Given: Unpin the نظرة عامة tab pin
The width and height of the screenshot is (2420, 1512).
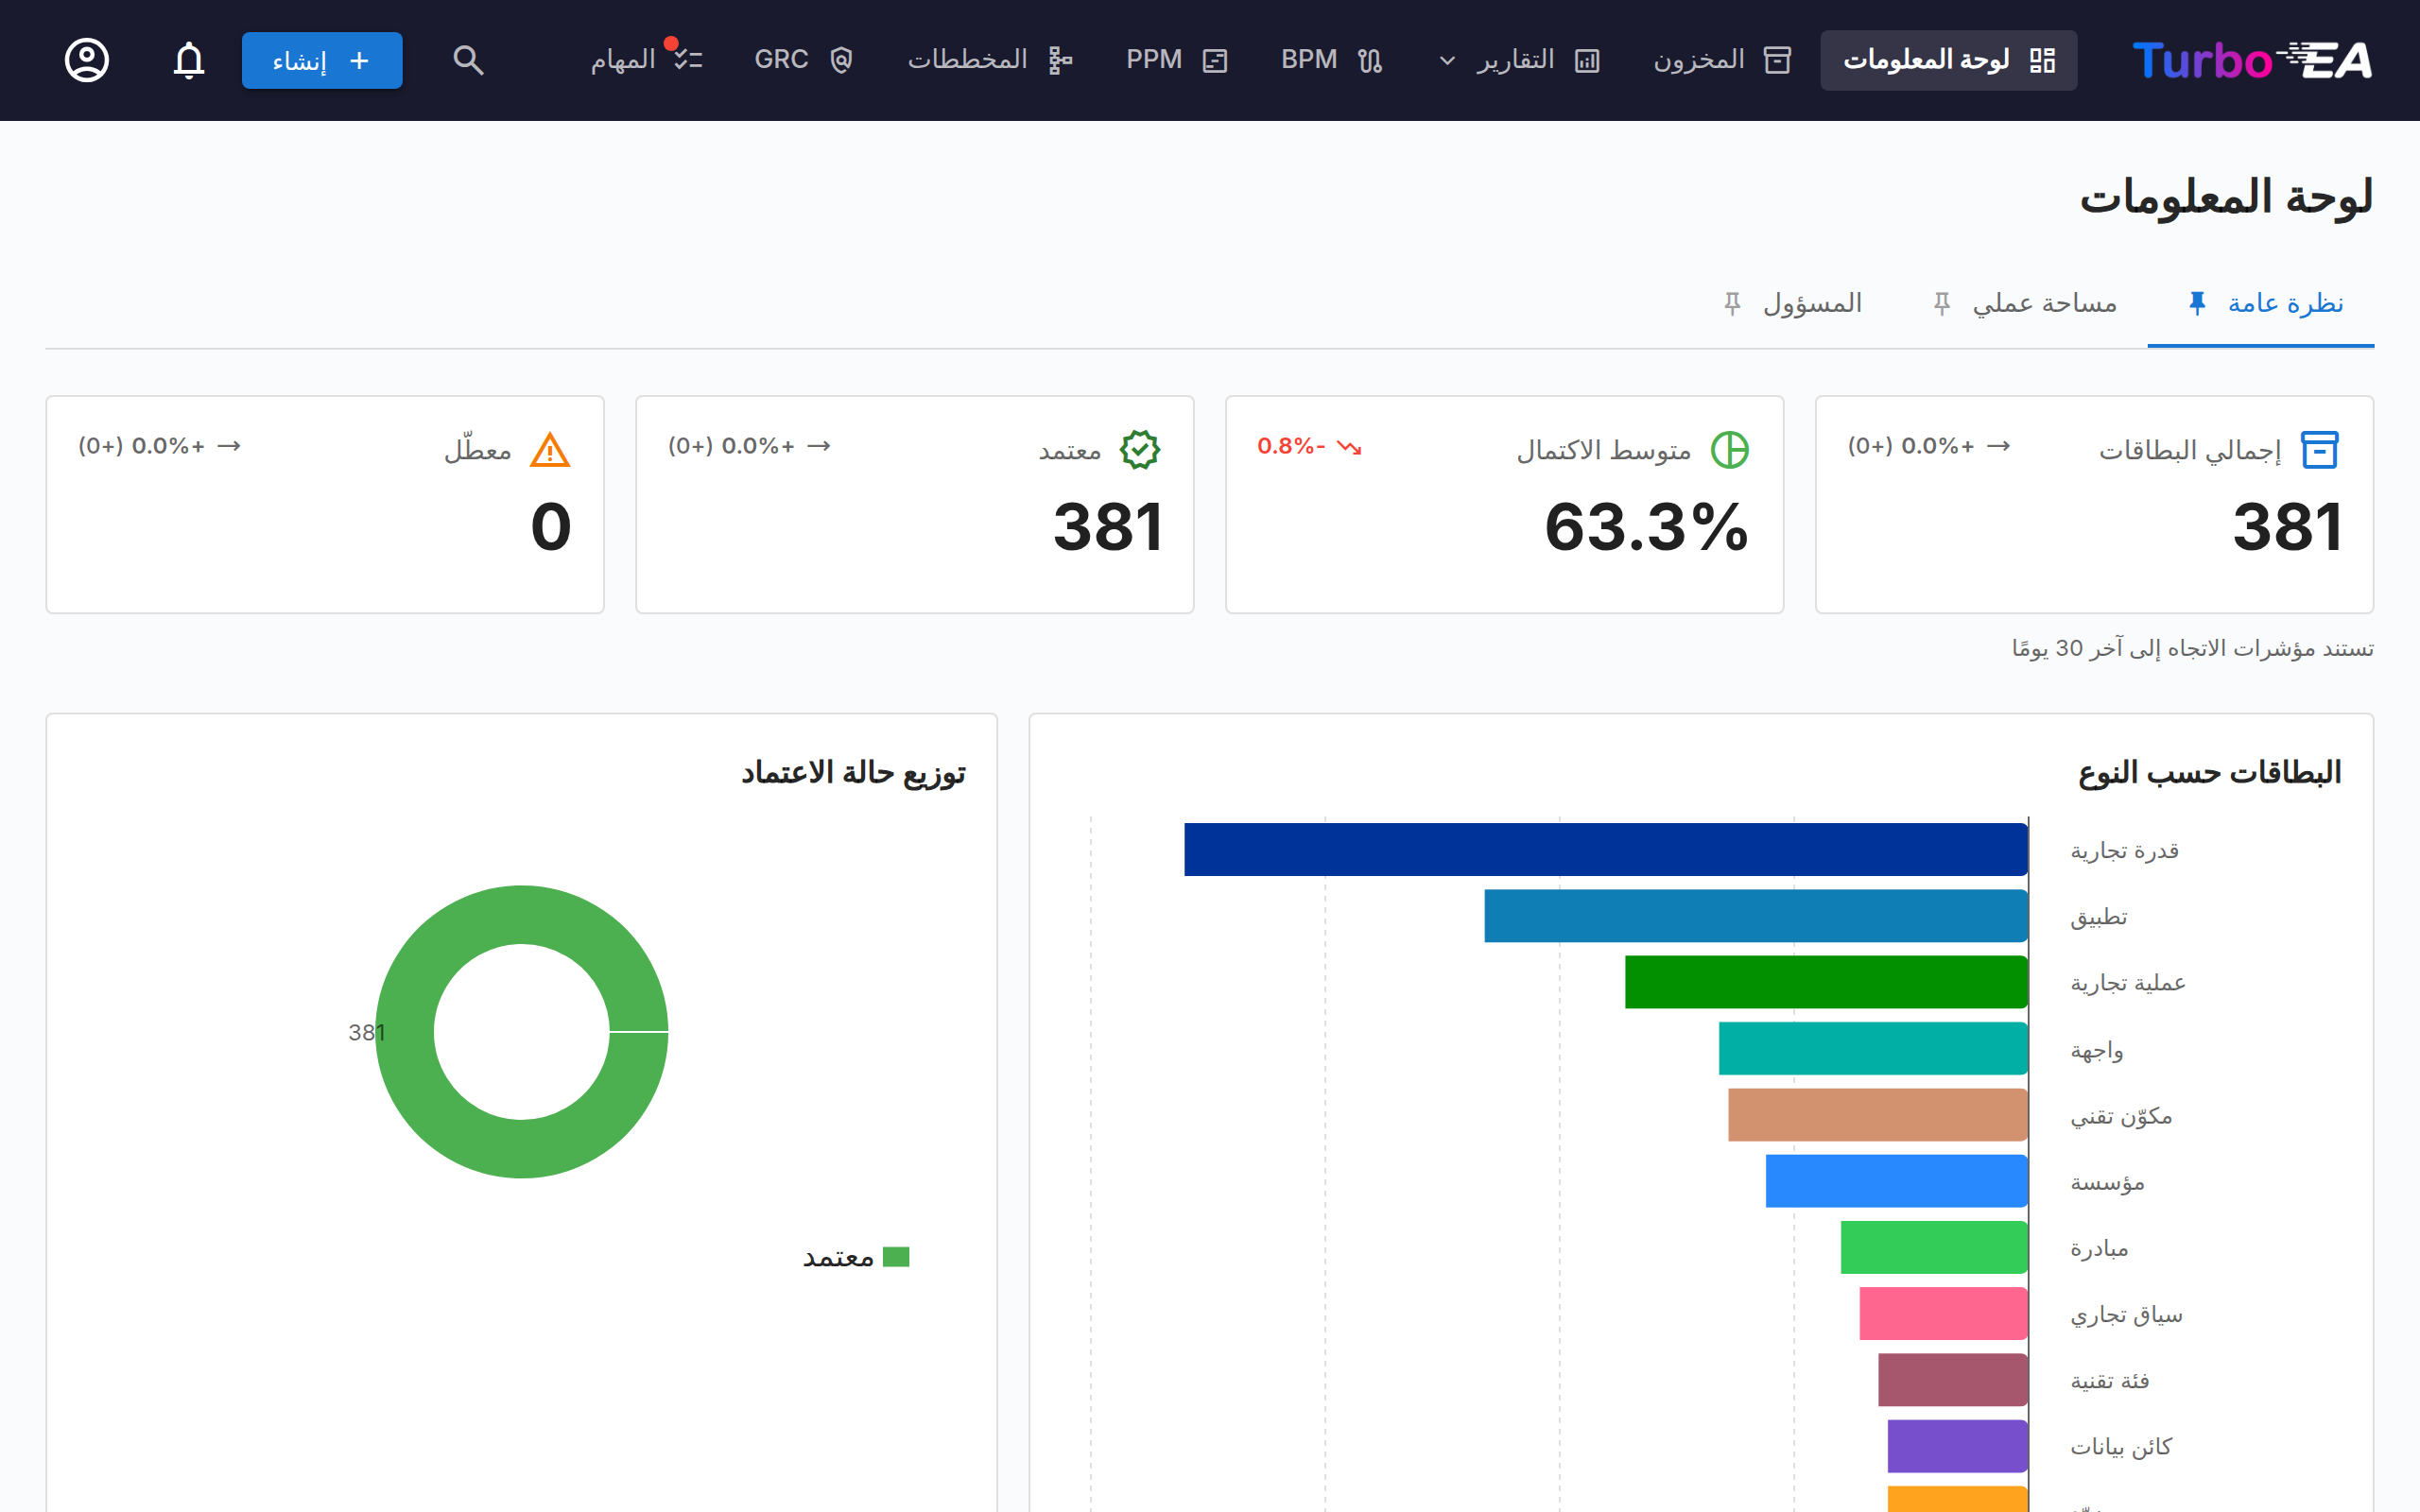Looking at the screenshot, I should (x=2197, y=303).
